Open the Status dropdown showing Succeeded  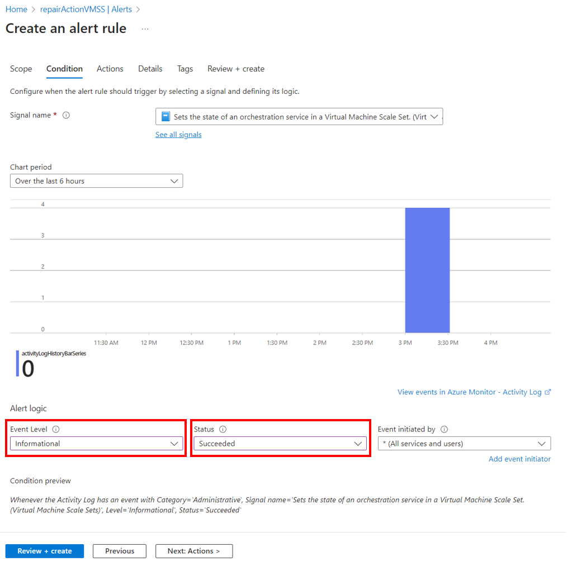click(280, 444)
